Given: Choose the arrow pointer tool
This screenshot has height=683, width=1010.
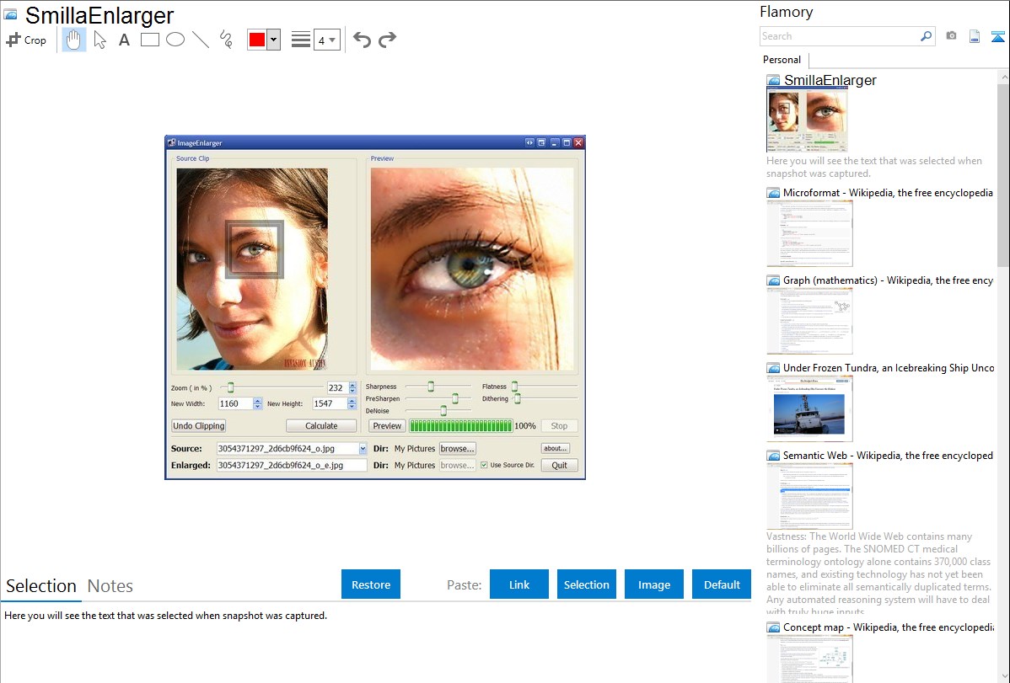Looking at the screenshot, I should 99,40.
